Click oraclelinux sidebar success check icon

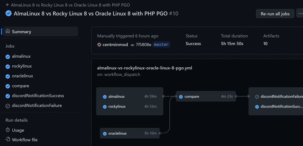(x=8, y=76)
